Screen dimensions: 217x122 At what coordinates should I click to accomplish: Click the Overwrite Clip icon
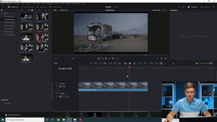[115, 63]
